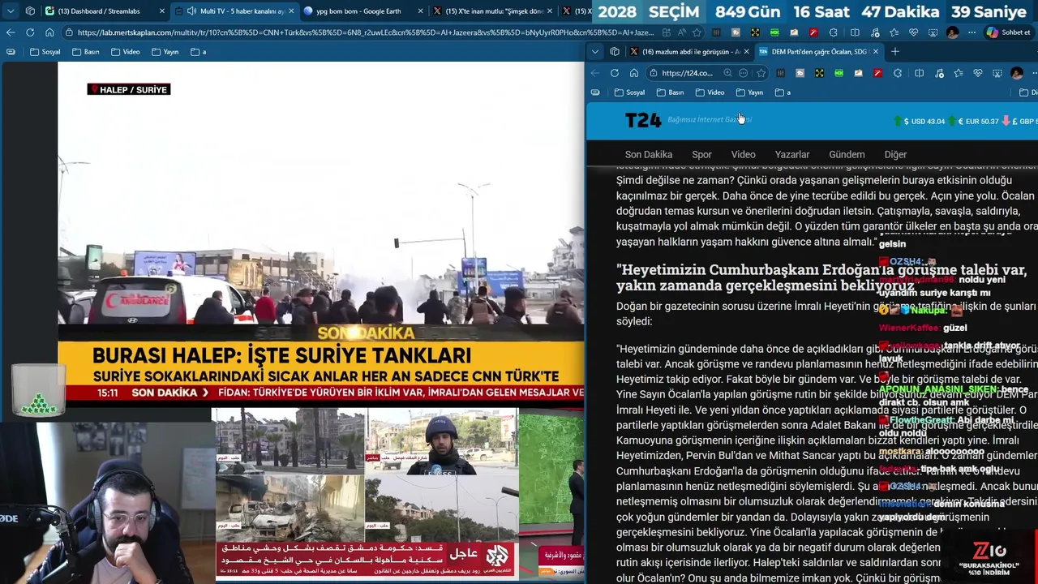Click the USD 43.04 exchange rate
Viewport: 1038px width, 584px height.
point(920,121)
